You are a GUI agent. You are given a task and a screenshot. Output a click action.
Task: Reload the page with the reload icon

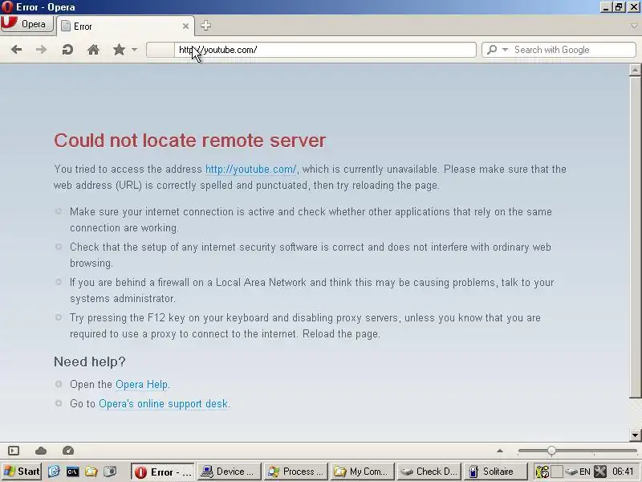point(67,50)
